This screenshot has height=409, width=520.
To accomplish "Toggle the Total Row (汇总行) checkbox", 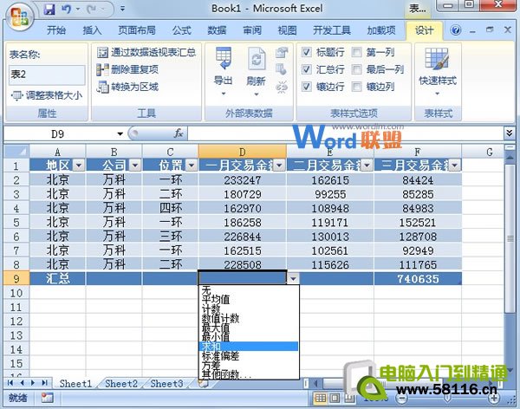I will click(306, 69).
